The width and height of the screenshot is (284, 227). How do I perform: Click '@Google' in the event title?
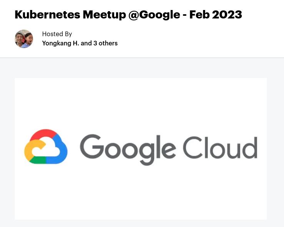point(154,15)
